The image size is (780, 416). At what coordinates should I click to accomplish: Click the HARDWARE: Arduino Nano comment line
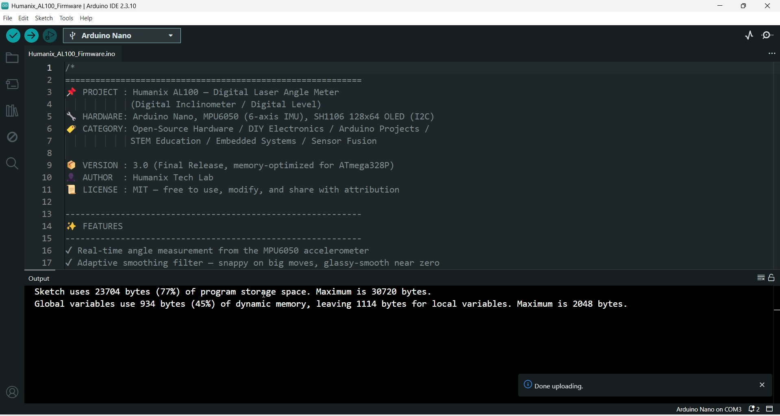[251, 117]
